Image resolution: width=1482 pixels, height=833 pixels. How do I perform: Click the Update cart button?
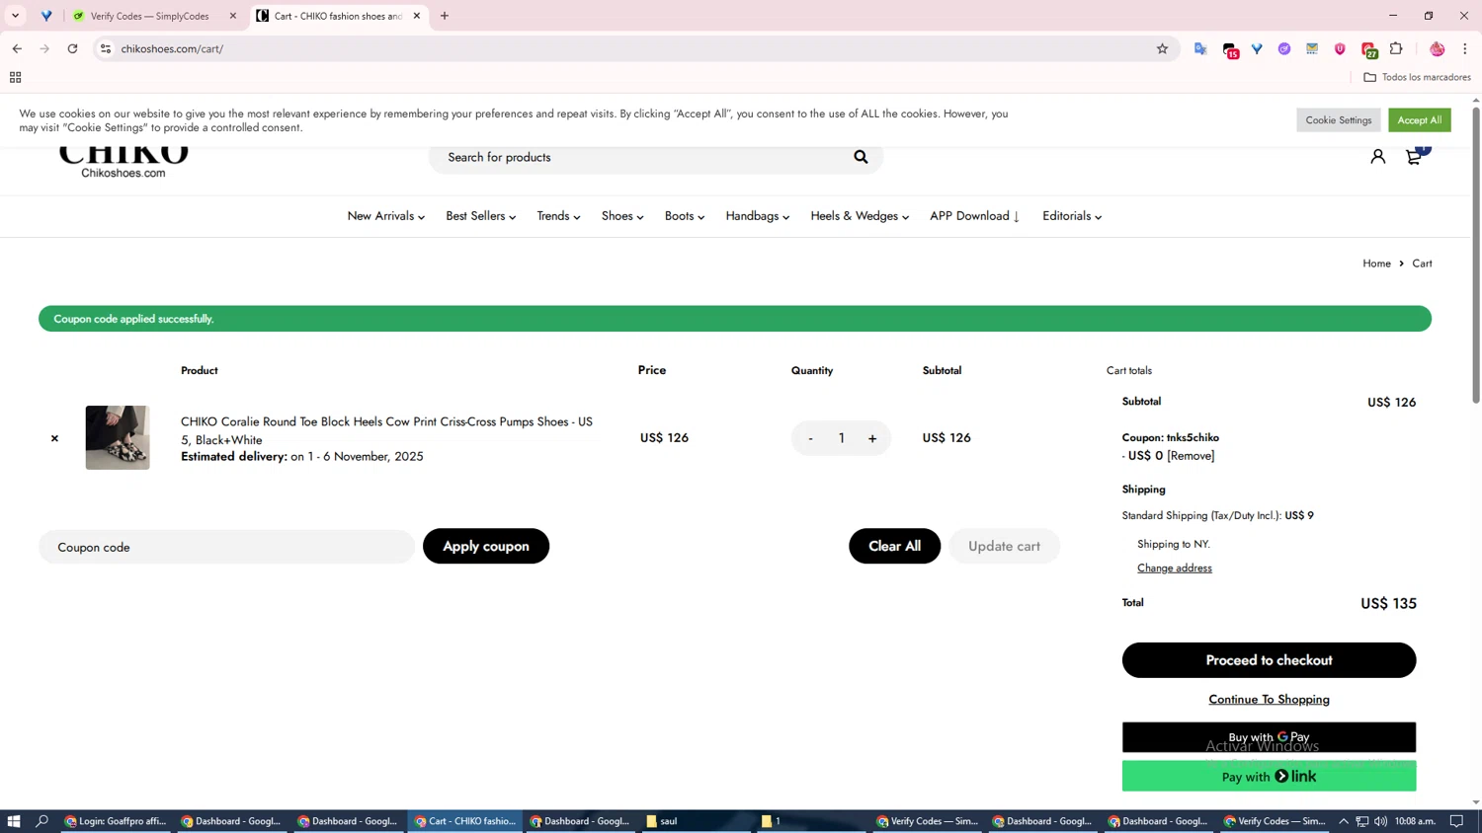tap(1004, 546)
